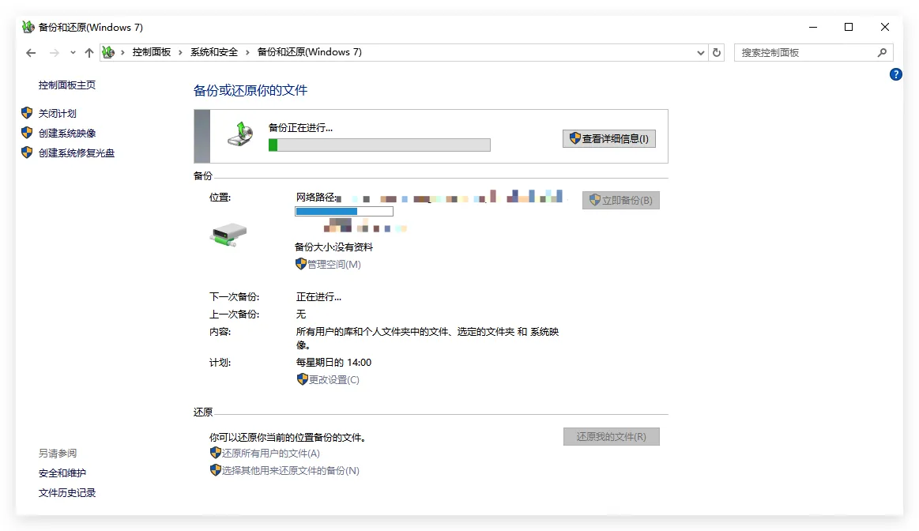Click the control panel icon in address bar
The height and width of the screenshot is (531, 919).
tap(108, 53)
